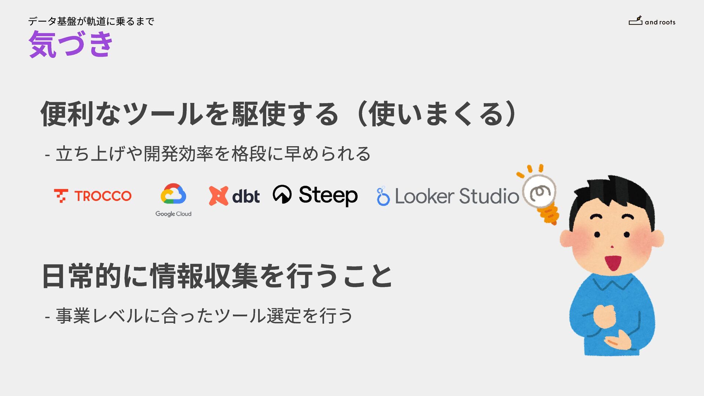Image resolution: width=704 pixels, height=396 pixels.
Task: Click the Google Cloud caption text
Action: point(173,214)
